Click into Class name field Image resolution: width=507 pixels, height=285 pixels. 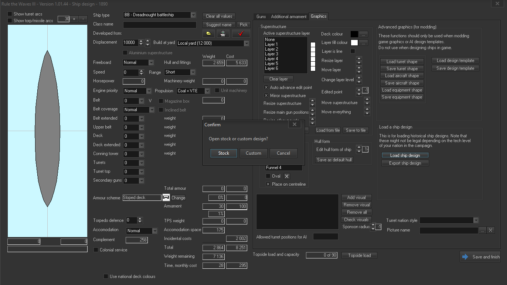[160, 25]
